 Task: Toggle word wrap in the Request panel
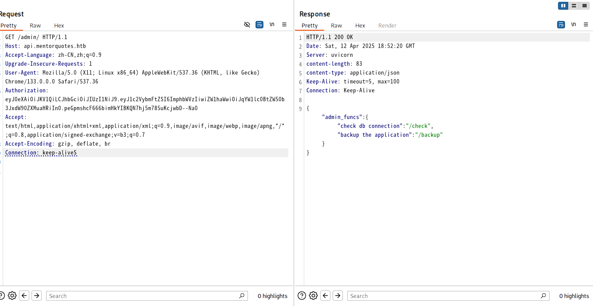point(259,24)
